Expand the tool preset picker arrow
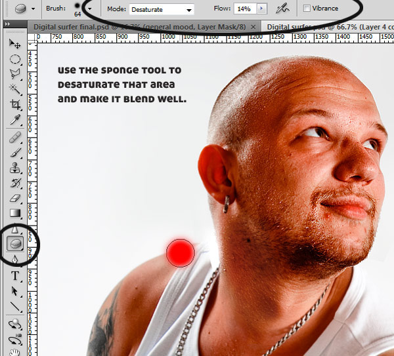Screen dimensions: 394x356 pos(33,9)
